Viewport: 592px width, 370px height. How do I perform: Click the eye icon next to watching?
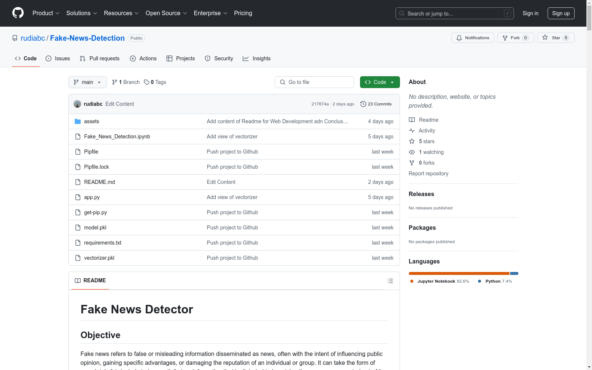coord(412,152)
